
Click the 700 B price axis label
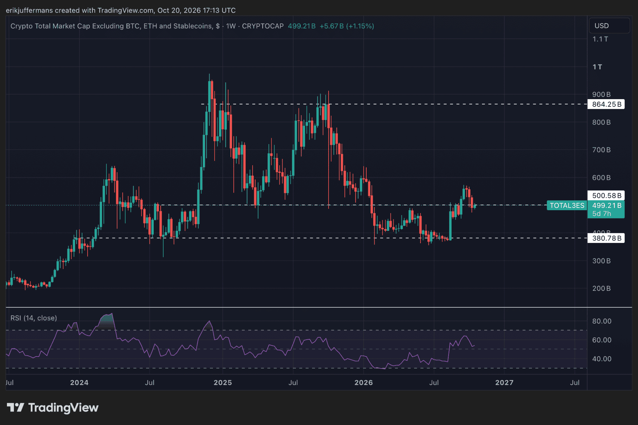coord(601,150)
